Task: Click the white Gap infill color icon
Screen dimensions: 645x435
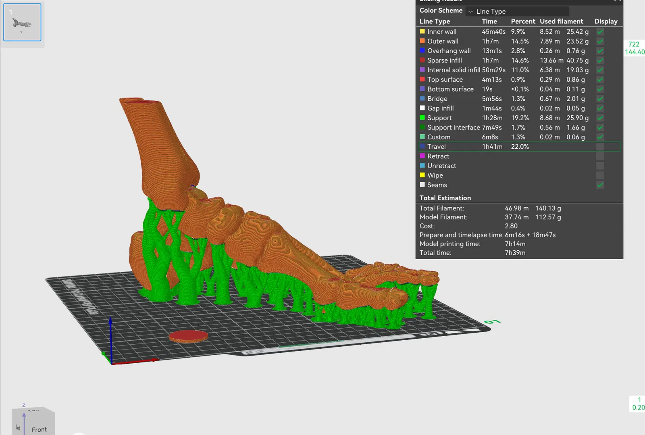Action: (422, 108)
